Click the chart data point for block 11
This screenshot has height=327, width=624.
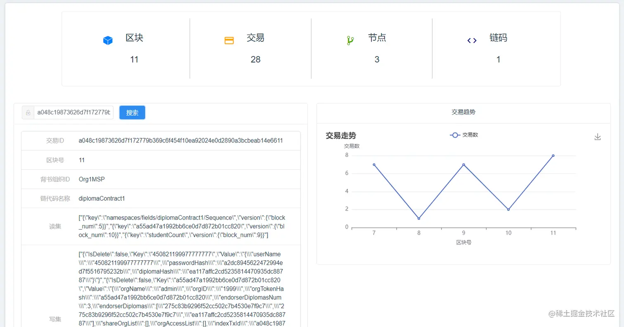(x=553, y=156)
